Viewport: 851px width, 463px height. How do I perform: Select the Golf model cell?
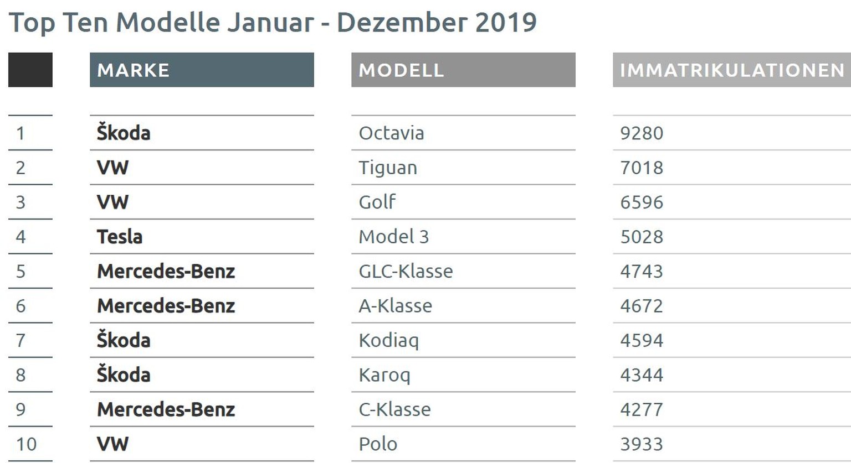377,202
